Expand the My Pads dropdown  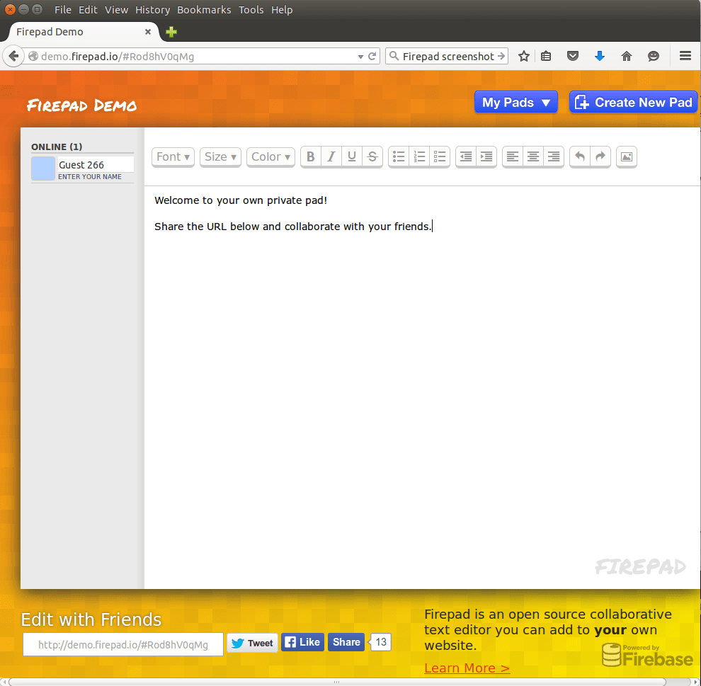click(515, 103)
